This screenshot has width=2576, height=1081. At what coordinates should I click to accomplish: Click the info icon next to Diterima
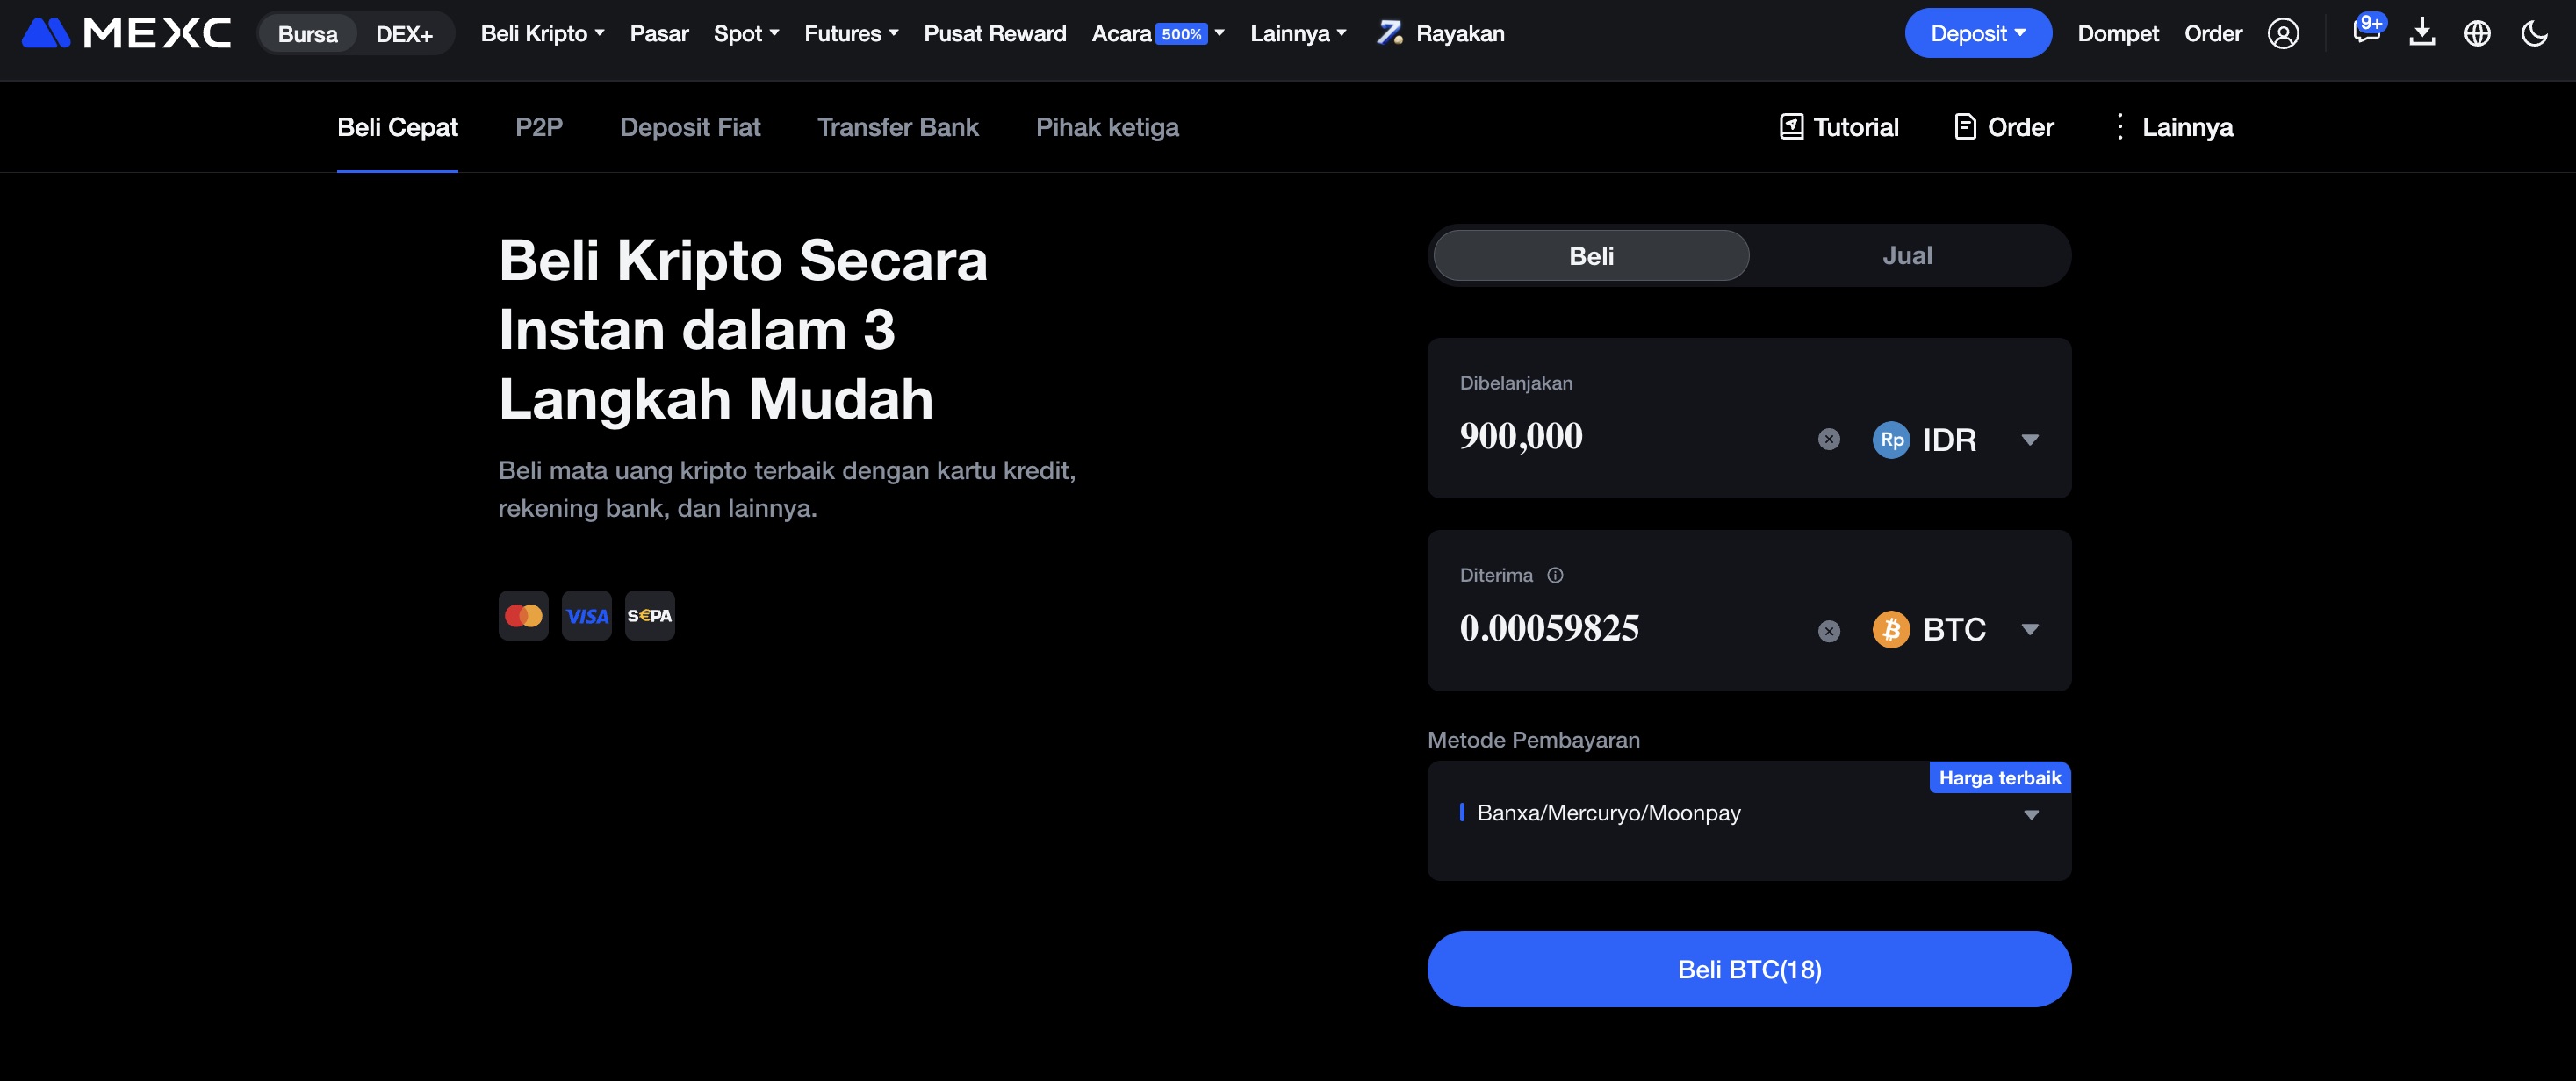point(1555,575)
